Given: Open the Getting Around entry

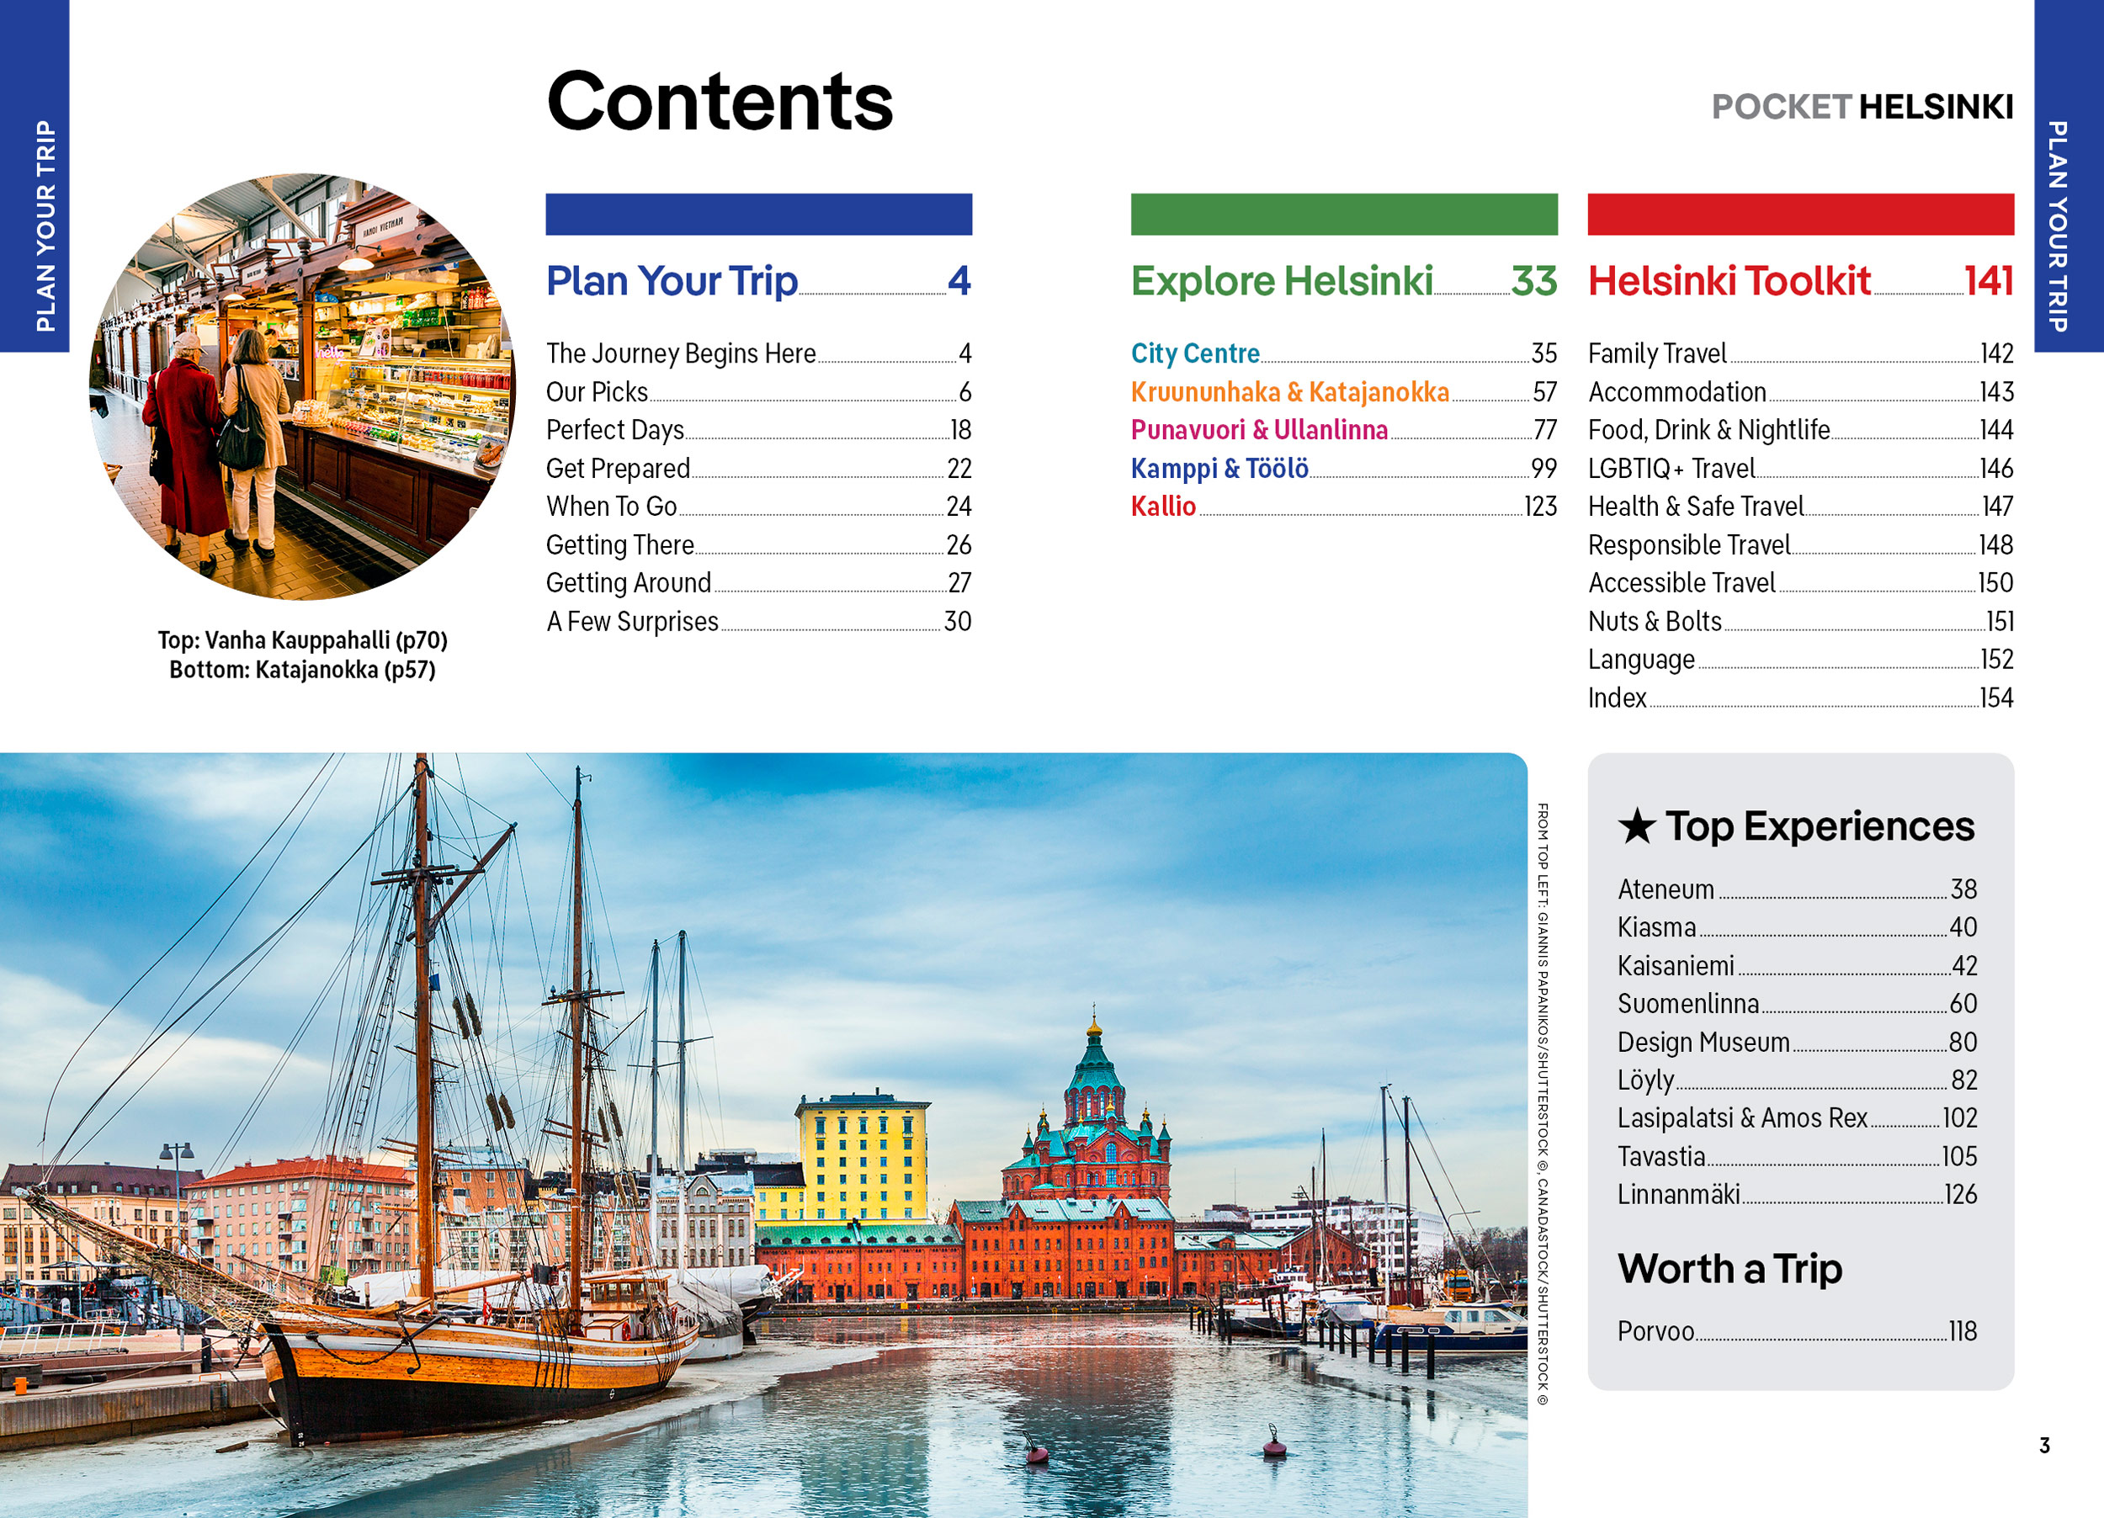Looking at the screenshot, I should point(628,583).
